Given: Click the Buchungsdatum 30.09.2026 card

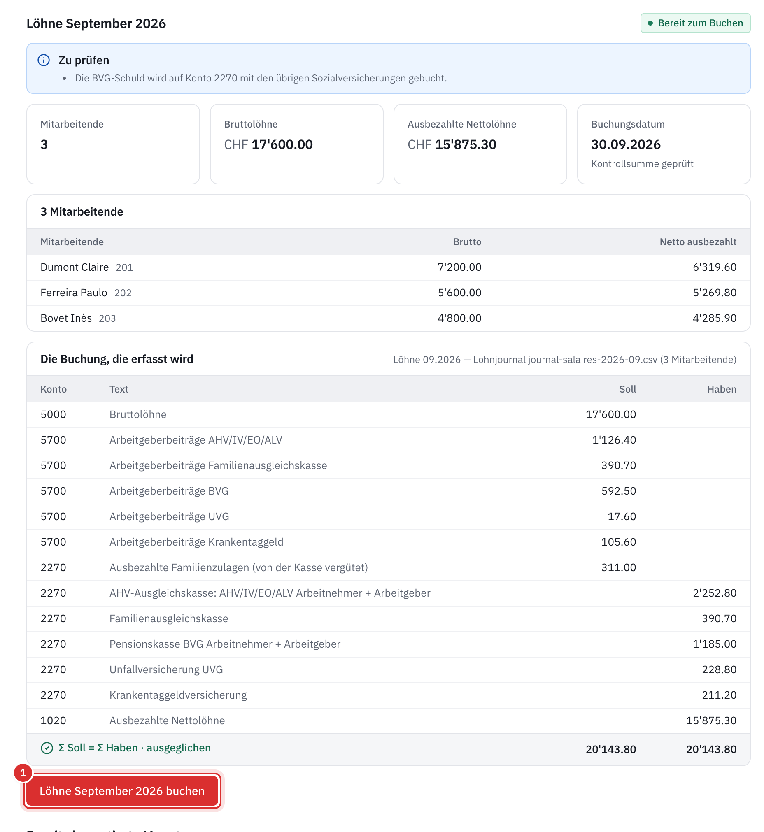Looking at the screenshot, I should pyautogui.click(x=664, y=144).
